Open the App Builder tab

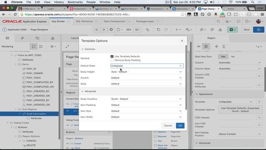[x=58, y=21]
